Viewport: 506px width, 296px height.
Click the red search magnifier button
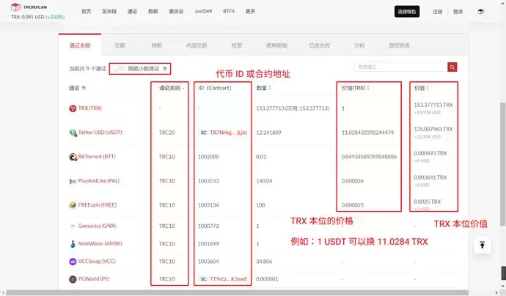point(452,67)
